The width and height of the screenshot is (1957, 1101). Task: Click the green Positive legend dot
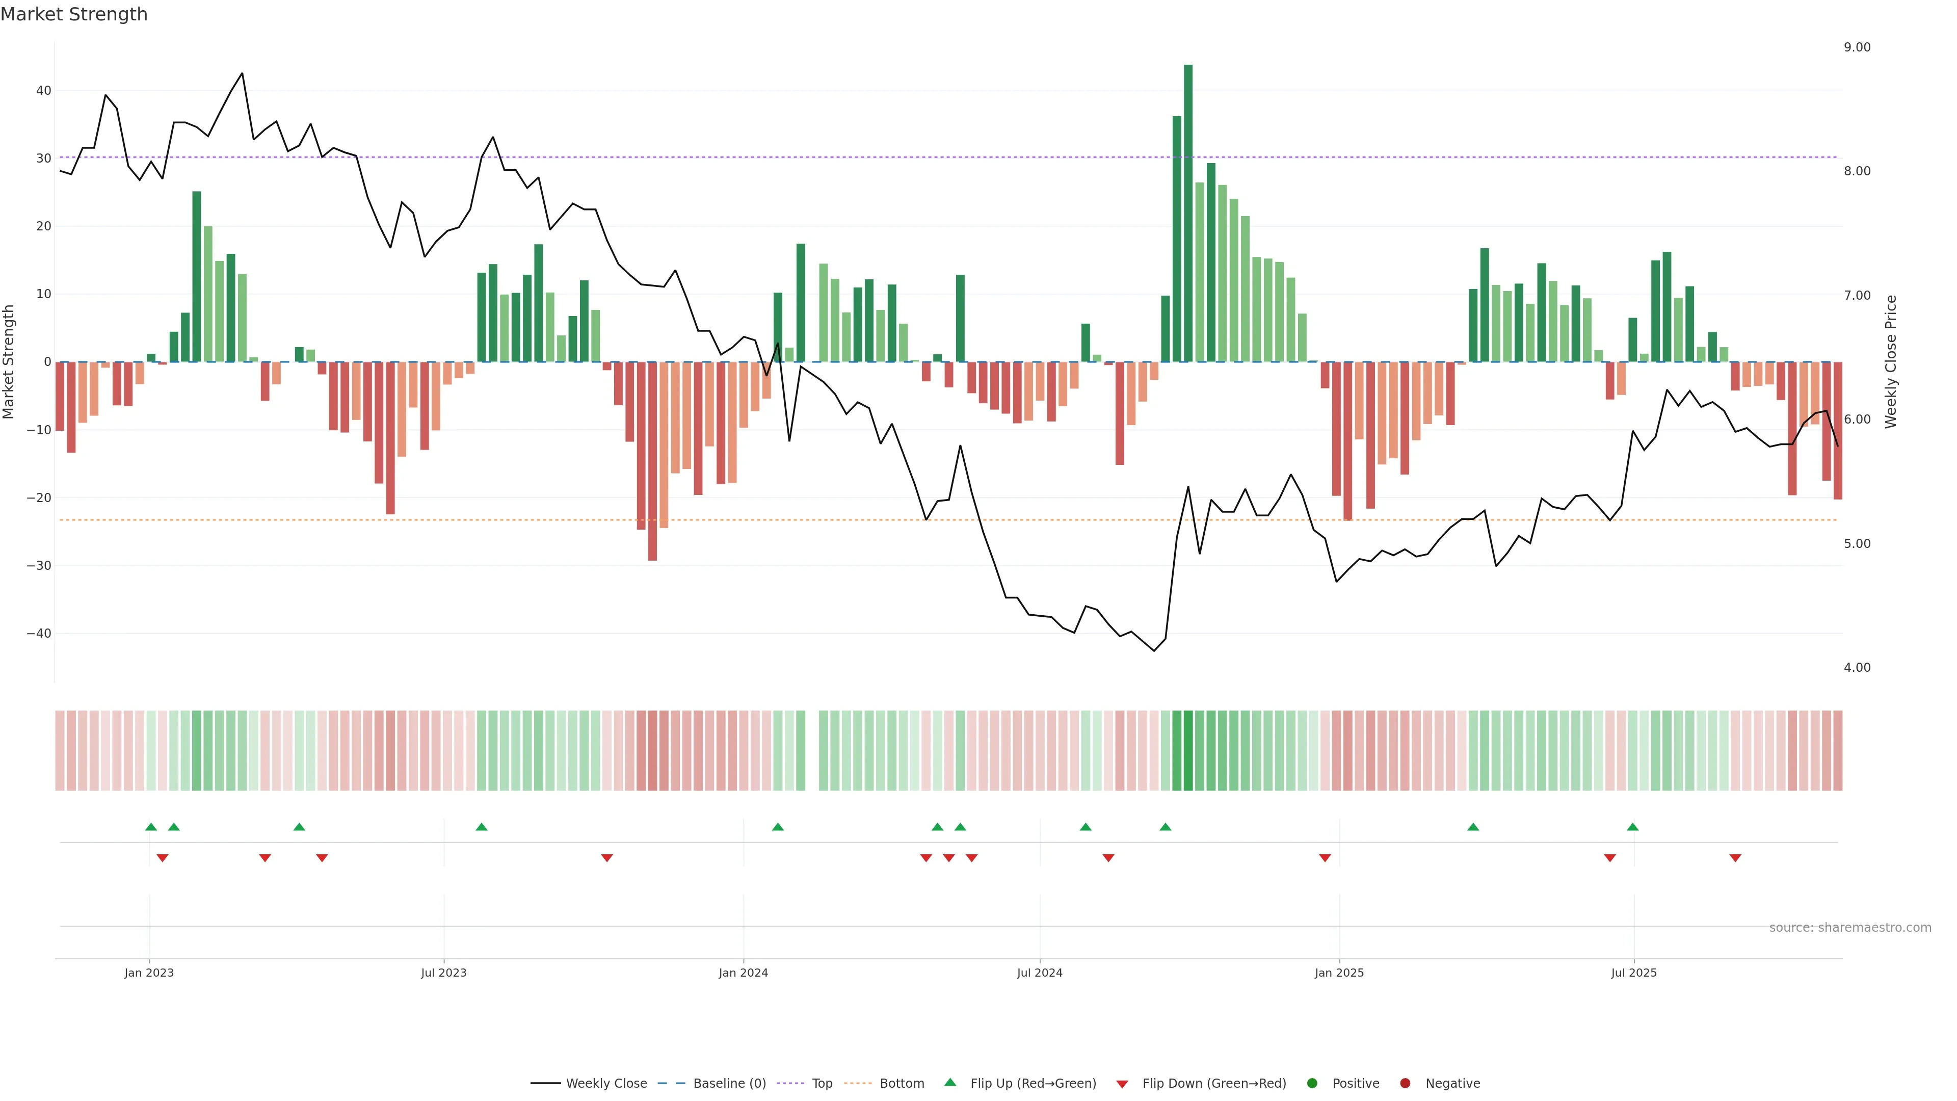coord(1312,1084)
